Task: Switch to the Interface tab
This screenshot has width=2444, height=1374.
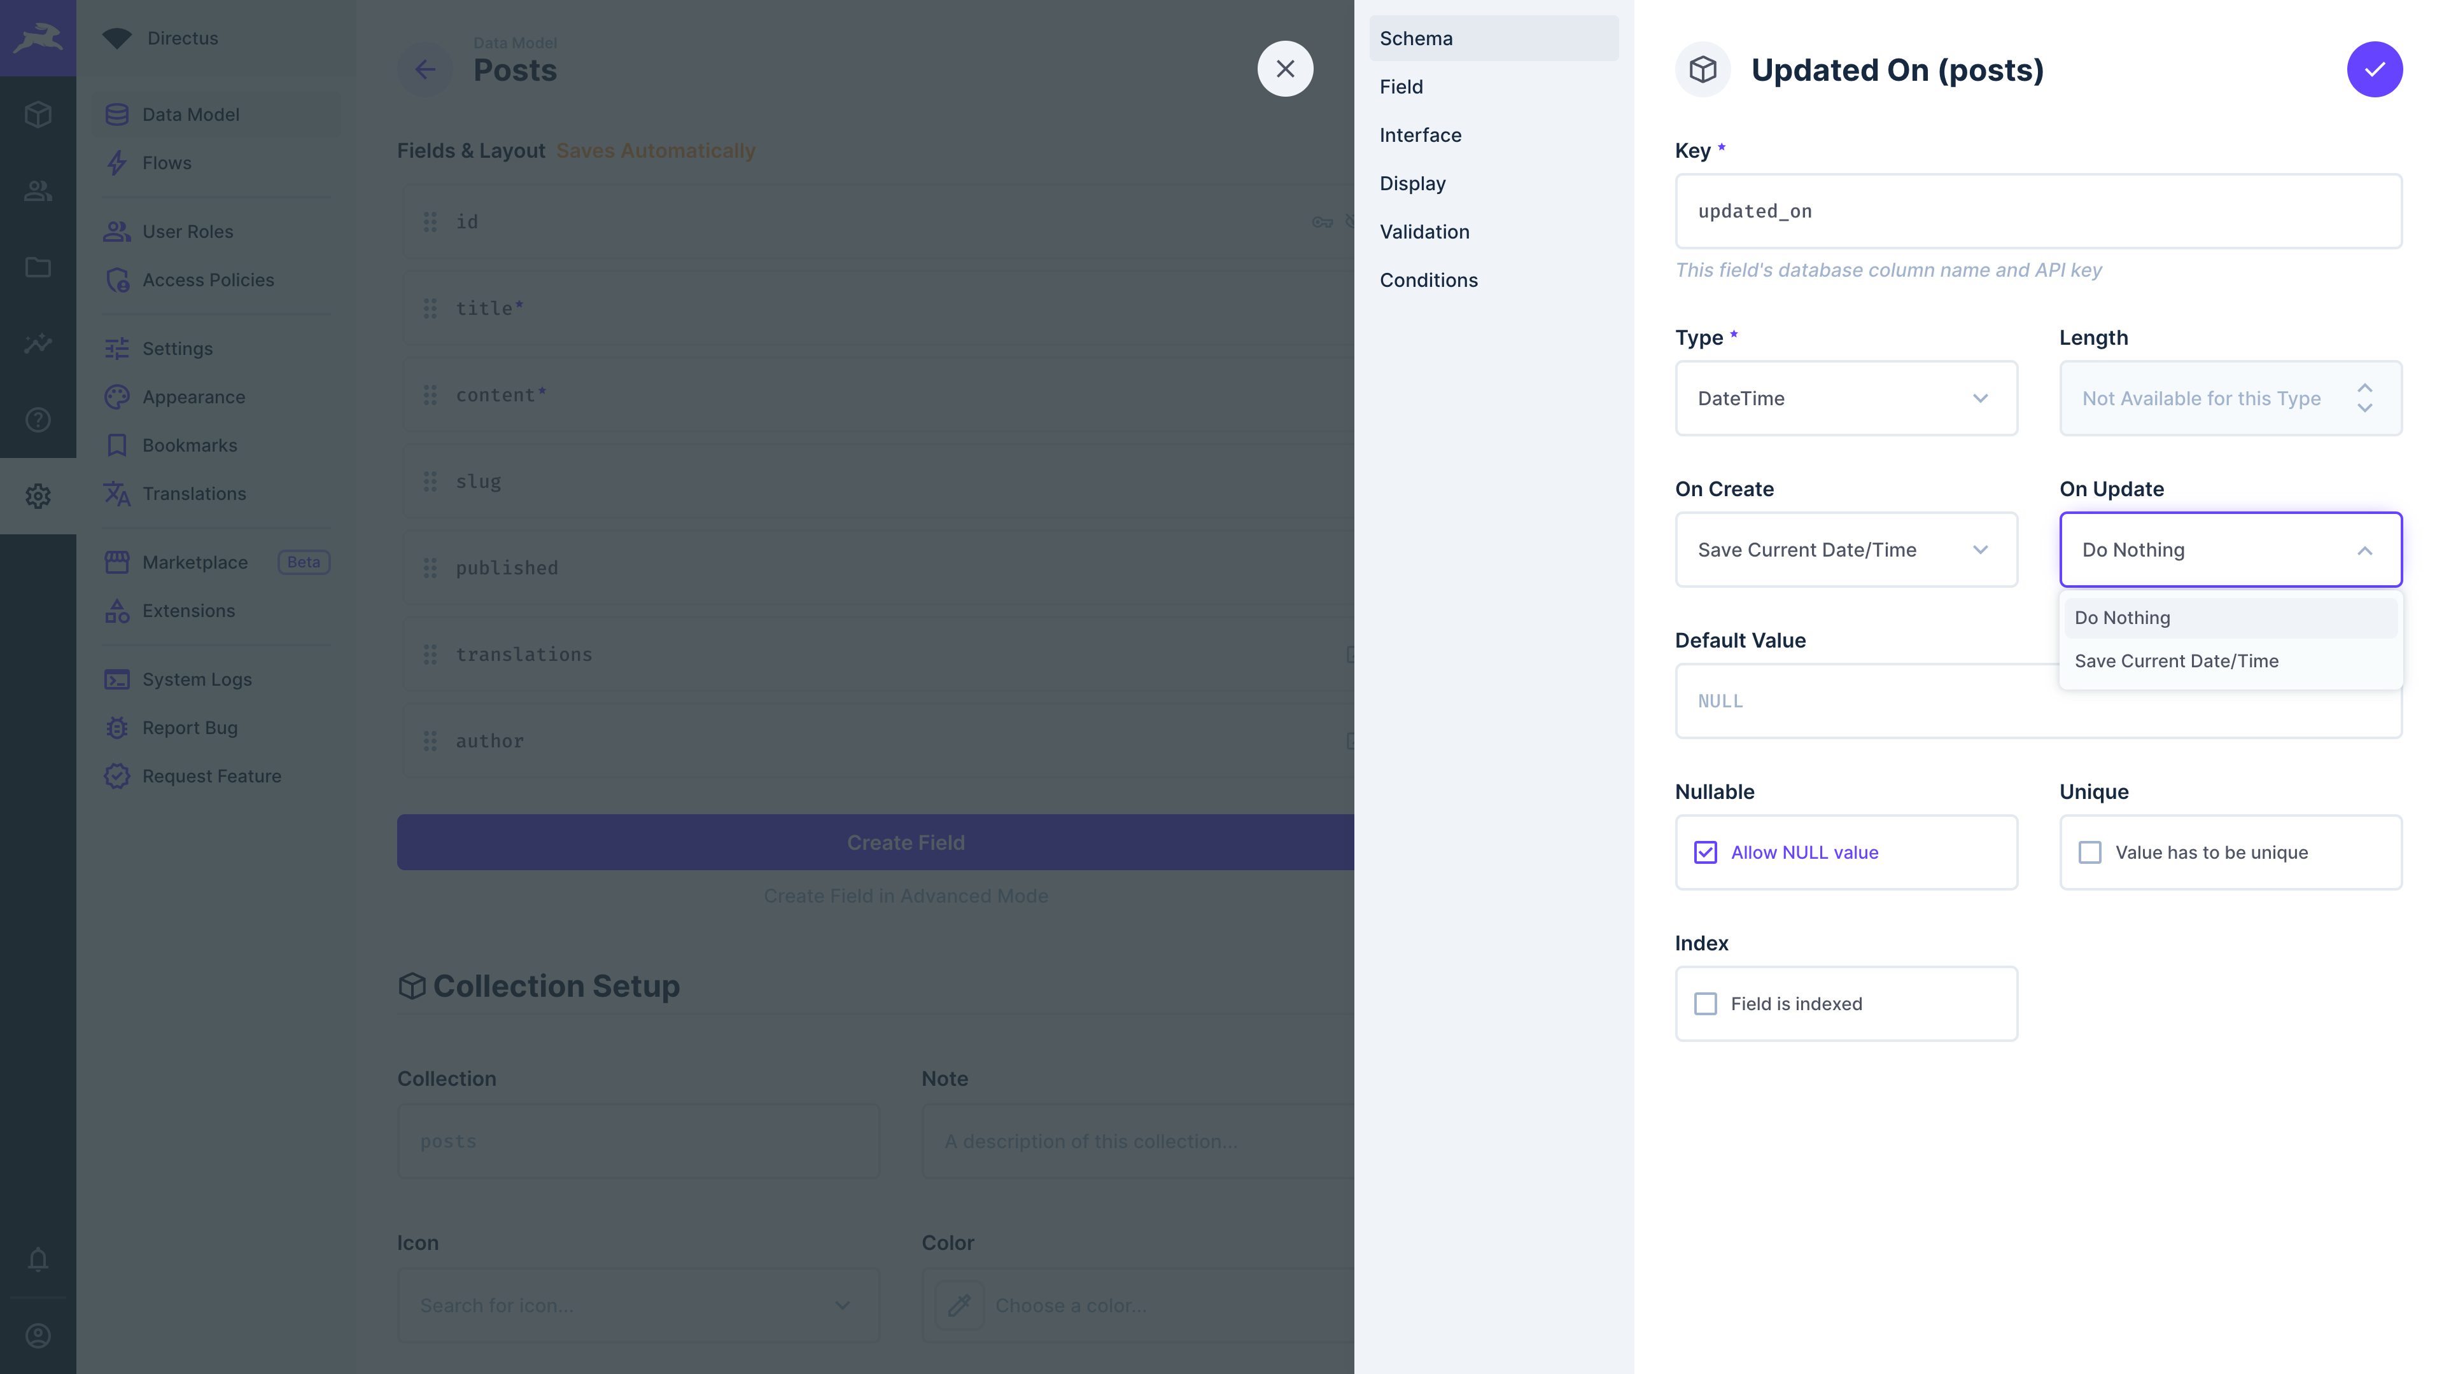Action: pyautogui.click(x=1421, y=135)
